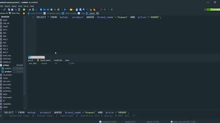Click the connect plug icon in toolbar

[x=4, y=10]
